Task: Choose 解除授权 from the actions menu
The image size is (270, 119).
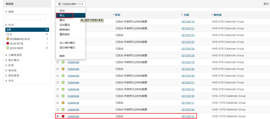Action: 70,30
